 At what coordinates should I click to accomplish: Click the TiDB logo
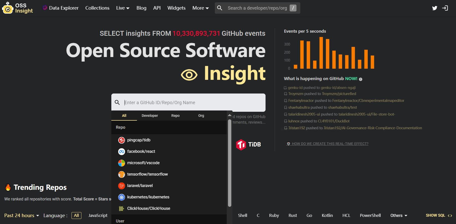[249, 145]
